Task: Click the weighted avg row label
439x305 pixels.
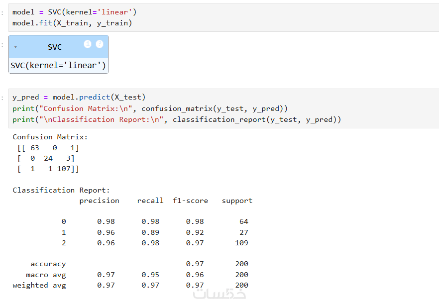Action: coord(39,285)
